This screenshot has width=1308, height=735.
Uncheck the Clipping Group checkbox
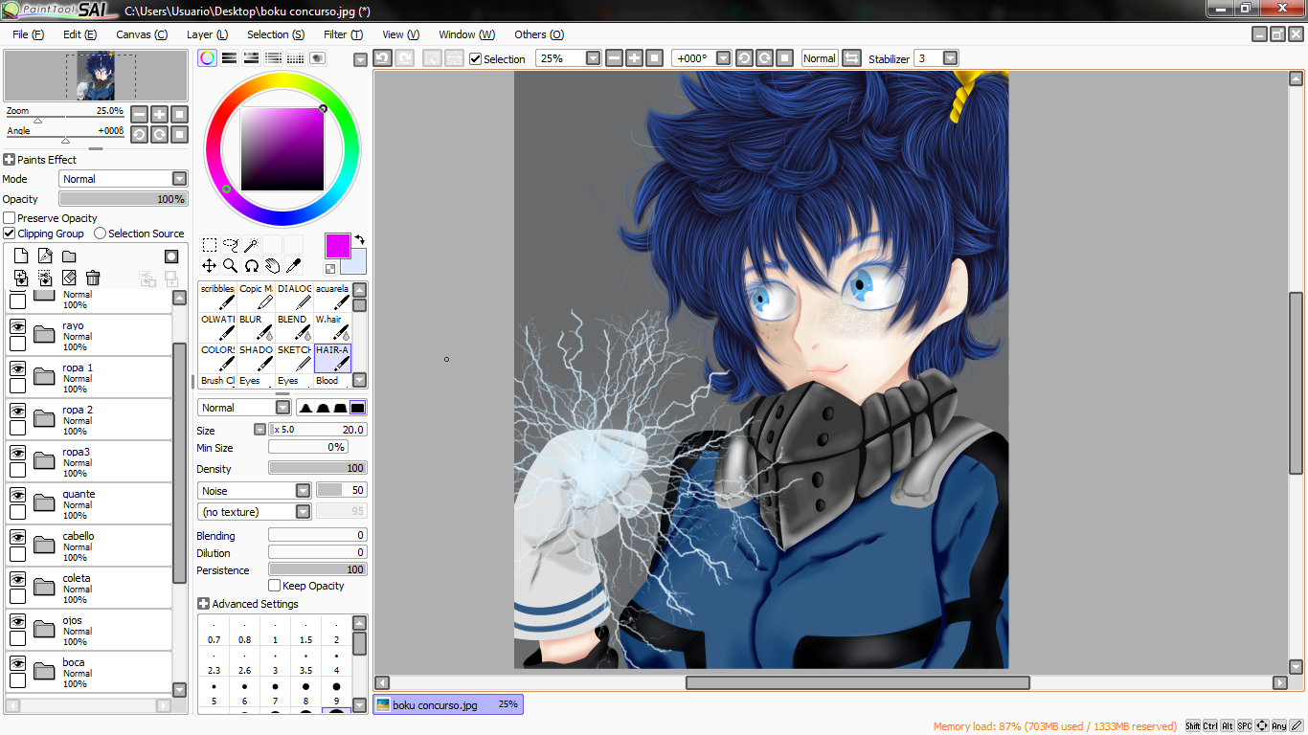point(9,234)
